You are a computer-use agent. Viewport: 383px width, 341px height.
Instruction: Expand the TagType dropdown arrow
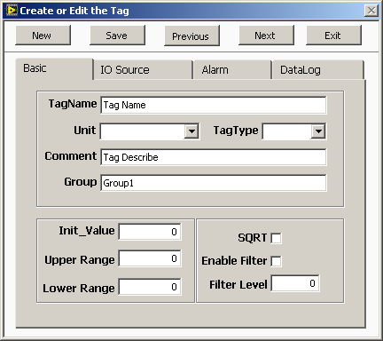(x=318, y=131)
